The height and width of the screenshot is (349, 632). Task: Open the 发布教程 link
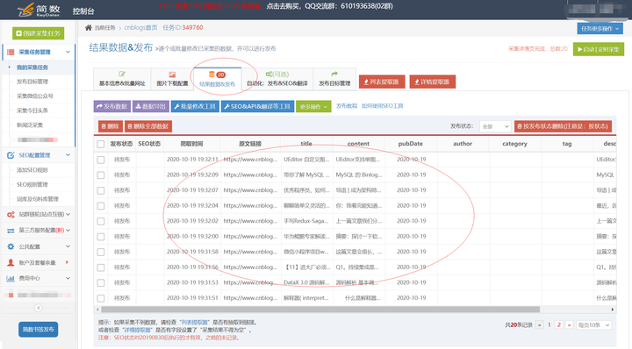click(x=347, y=106)
